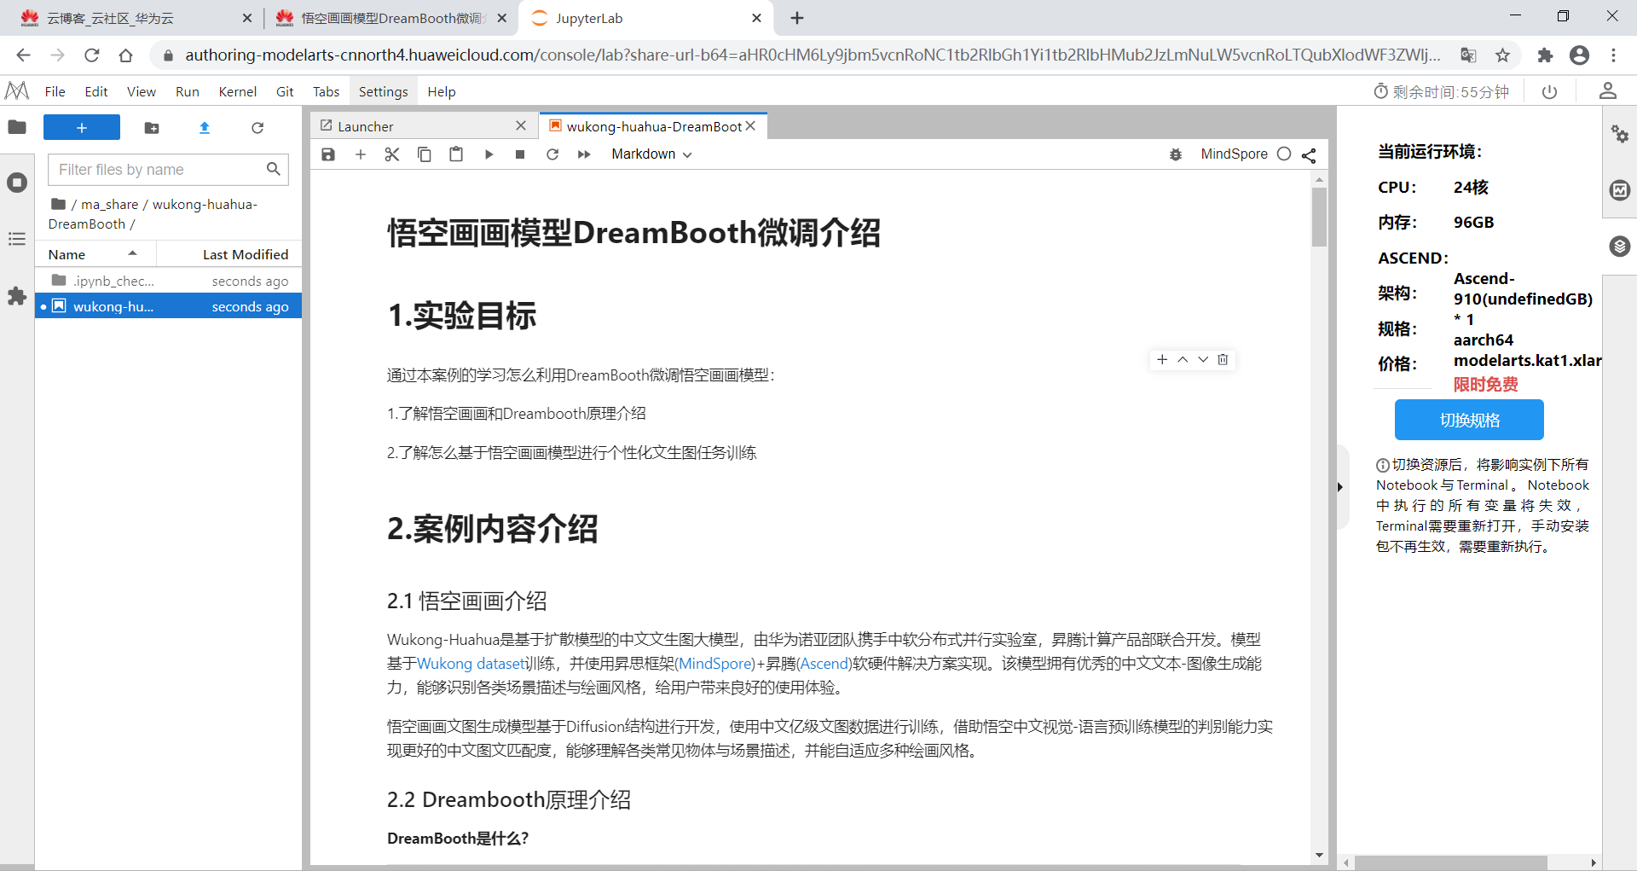Interrupt the kernel stop icon
Screen dimensions: 1637x871
520,154
